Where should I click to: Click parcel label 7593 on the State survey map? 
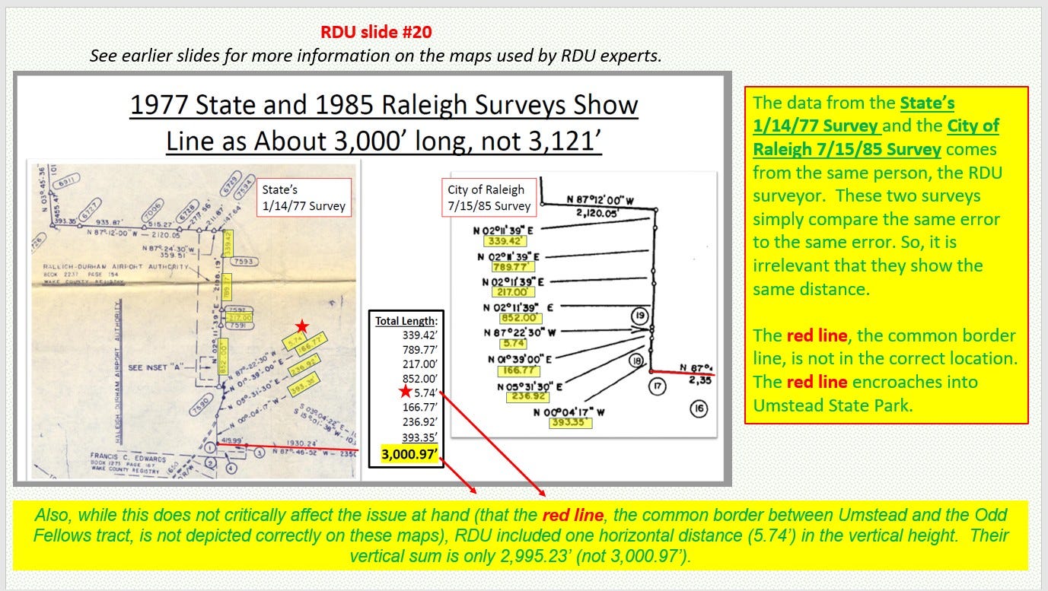(x=244, y=262)
